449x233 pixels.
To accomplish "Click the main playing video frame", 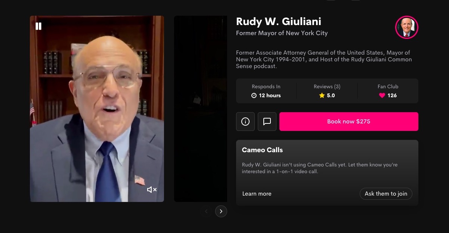I will click(x=97, y=109).
